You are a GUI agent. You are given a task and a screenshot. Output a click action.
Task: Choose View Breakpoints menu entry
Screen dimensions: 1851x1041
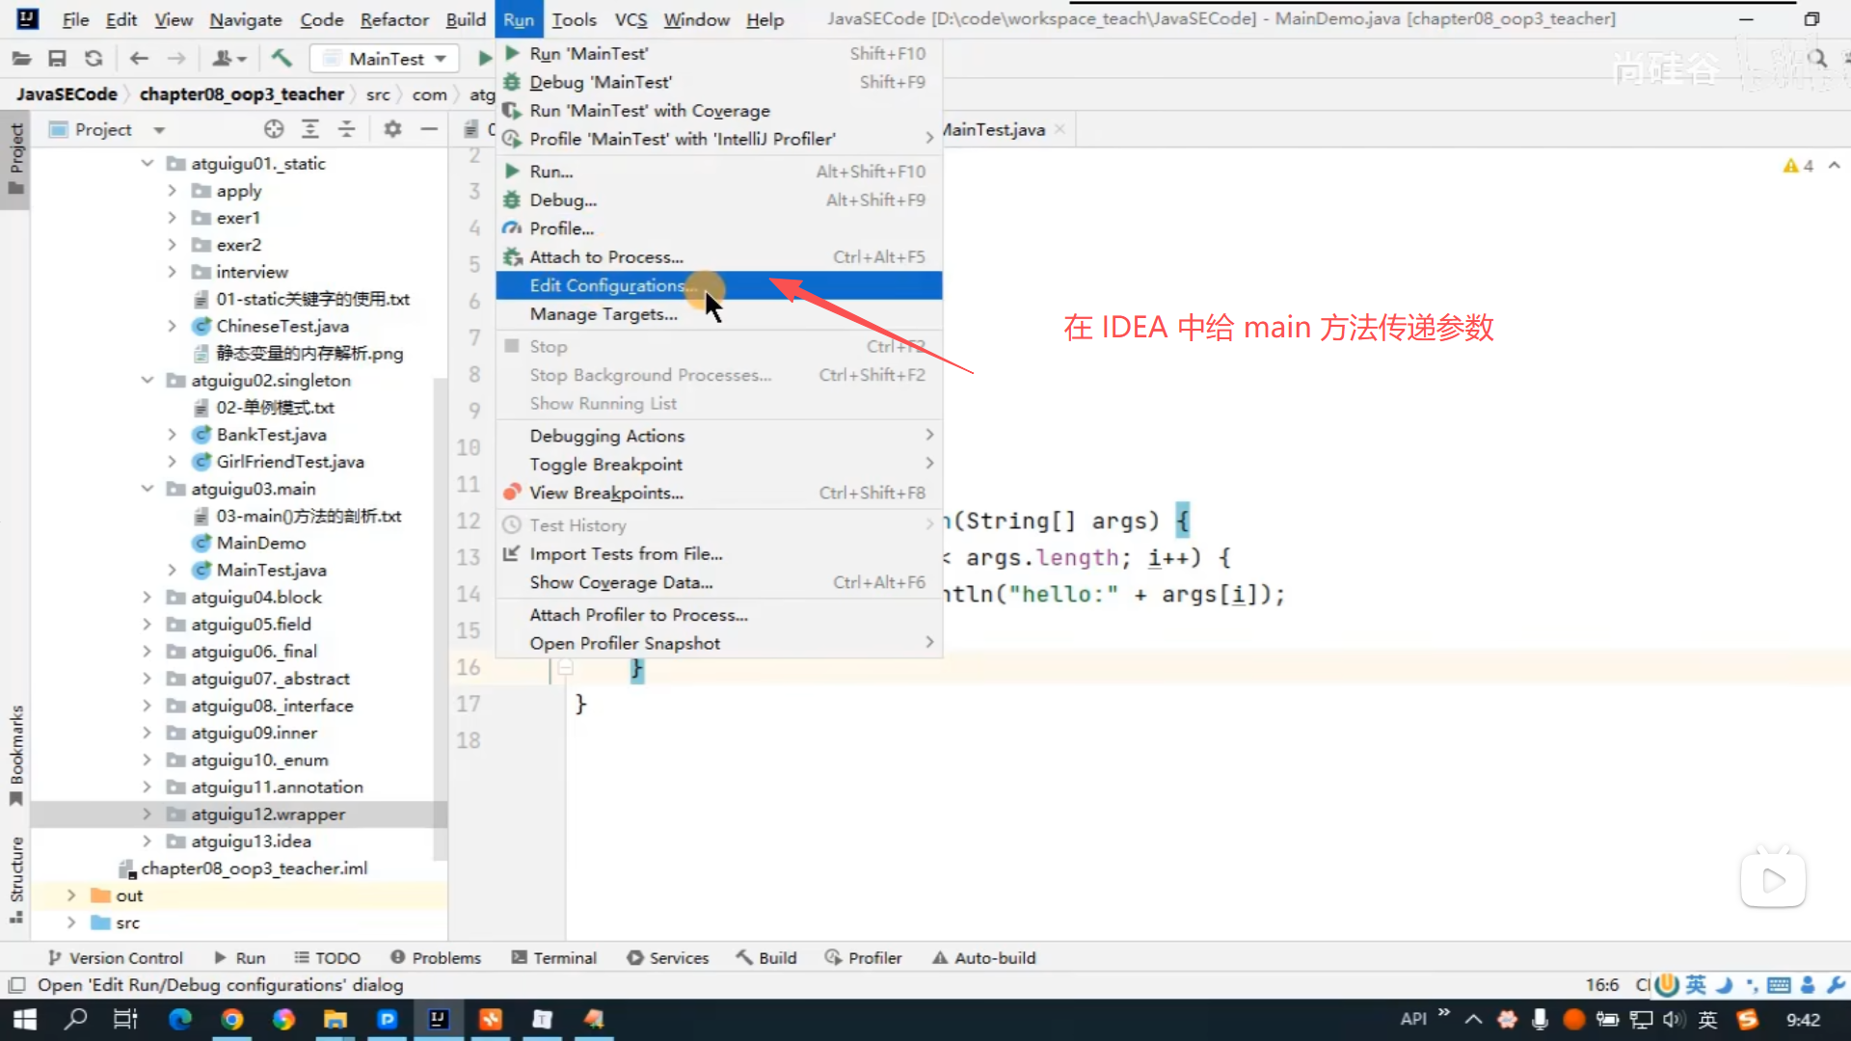tap(606, 493)
